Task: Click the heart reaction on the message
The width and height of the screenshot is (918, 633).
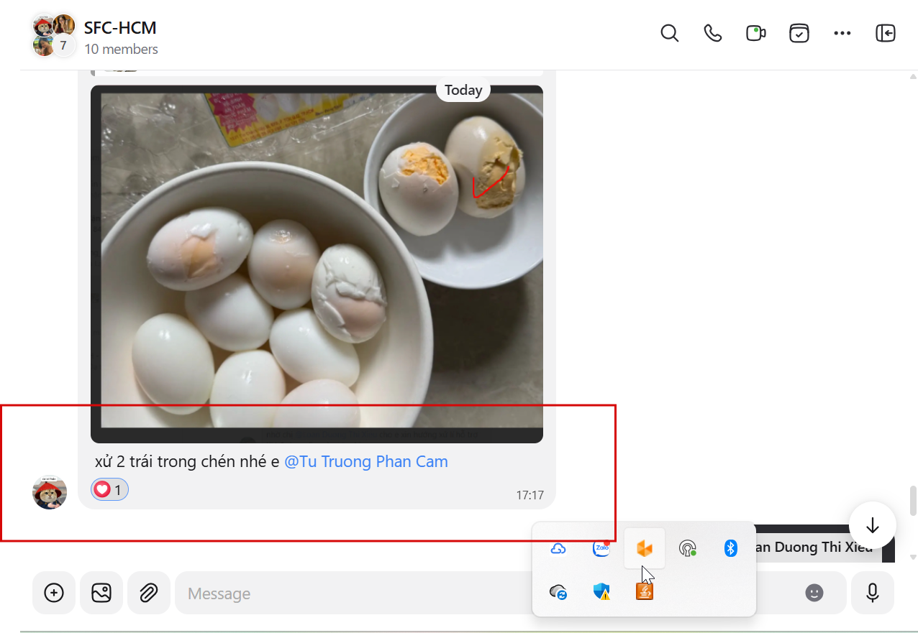Action: click(109, 490)
